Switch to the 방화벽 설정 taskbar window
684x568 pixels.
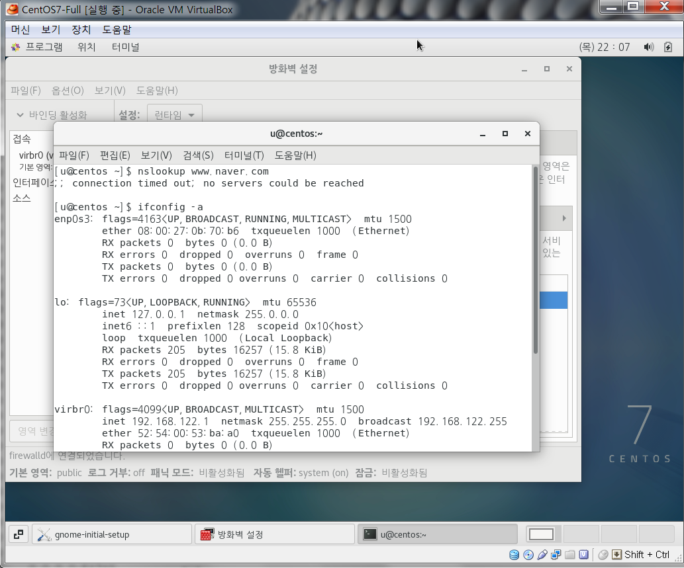point(274,534)
